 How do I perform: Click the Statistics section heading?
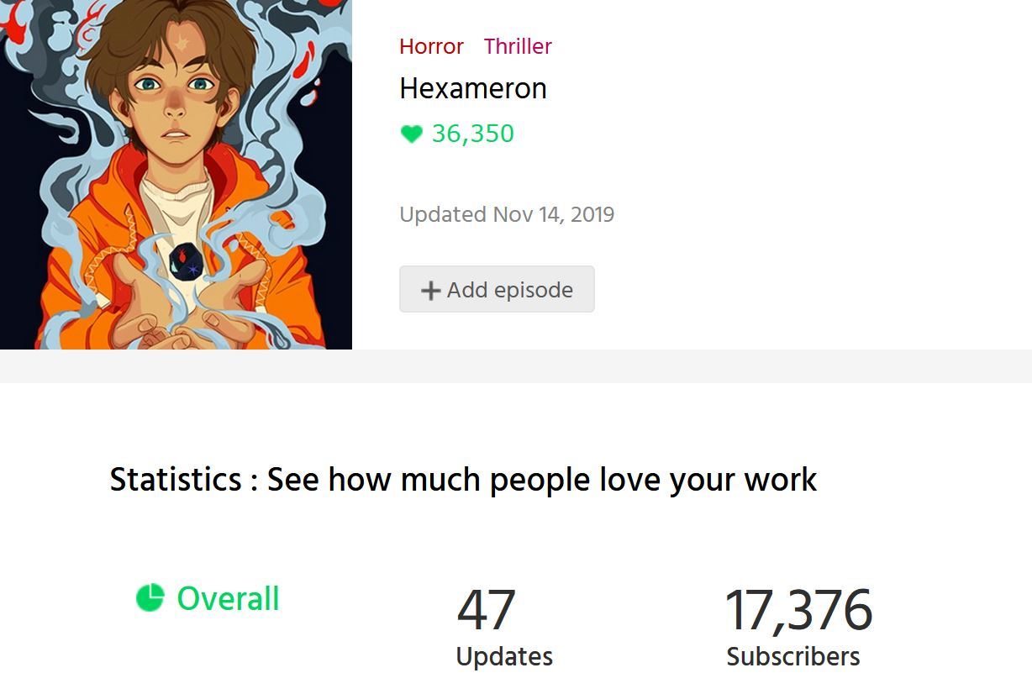463,480
